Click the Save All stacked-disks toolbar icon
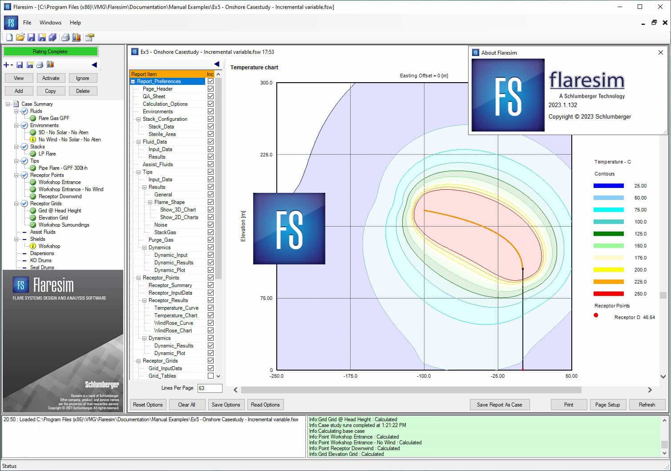This screenshot has width=671, height=471. click(53, 37)
